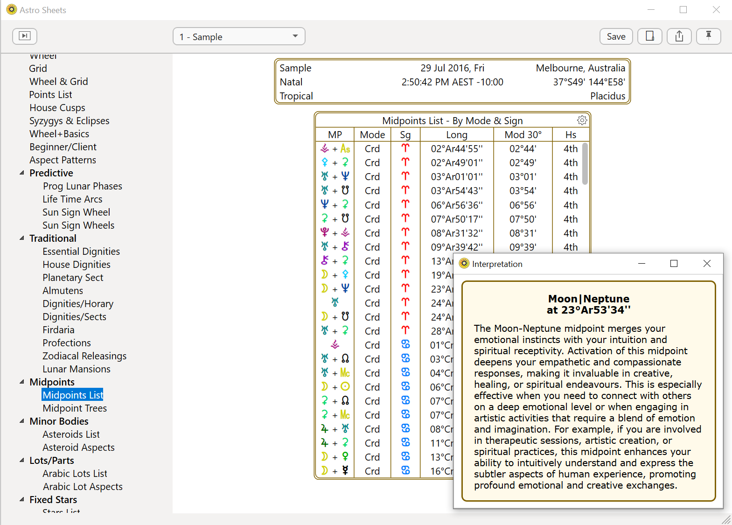Close the Interpretation window
This screenshot has width=732, height=525.
pyautogui.click(x=707, y=264)
